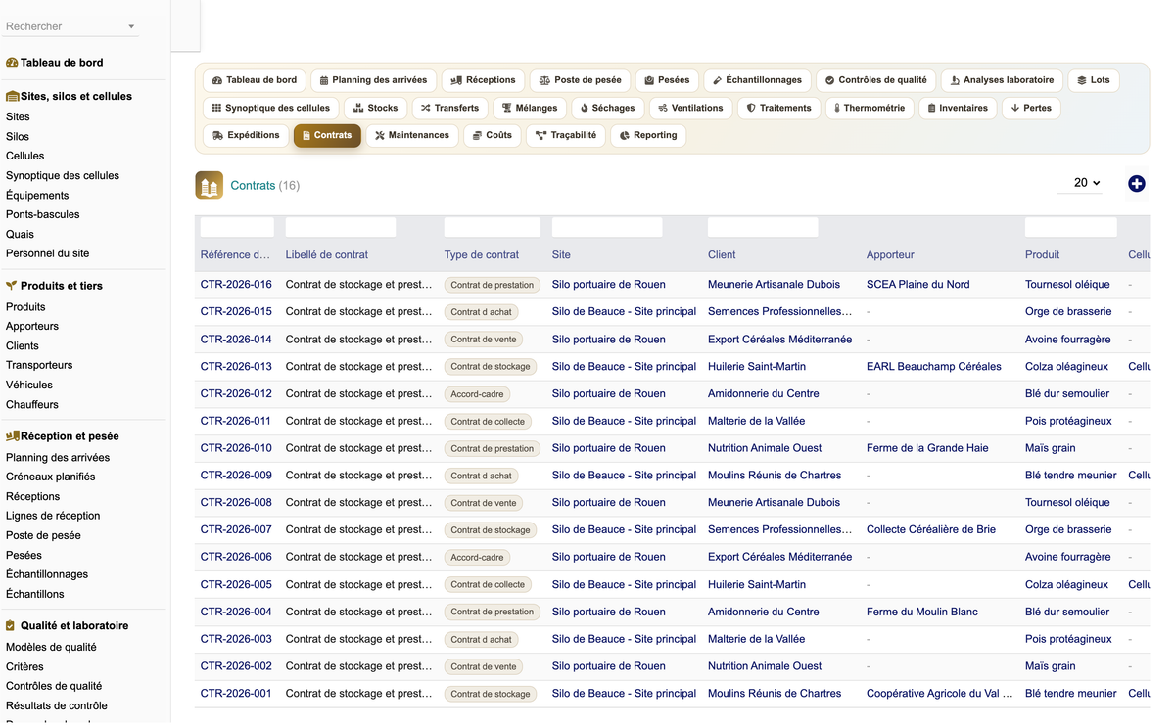Click the Contrats silo icon beside the title

pyautogui.click(x=210, y=185)
